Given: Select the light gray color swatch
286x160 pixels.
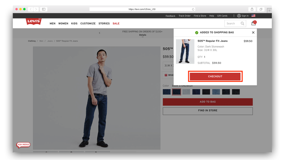Looking at the screenshot, I should [186, 92].
